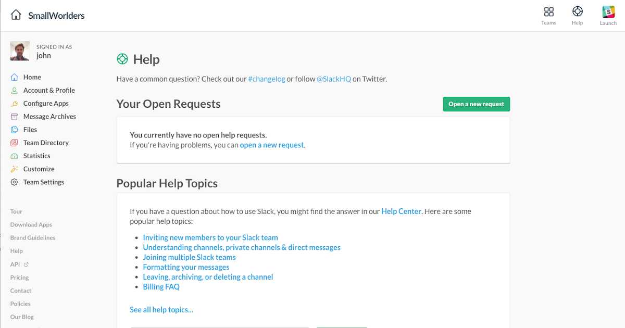Open 'Inviting new members to your Slack team'
The height and width of the screenshot is (328, 625).
[x=210, y=237]
